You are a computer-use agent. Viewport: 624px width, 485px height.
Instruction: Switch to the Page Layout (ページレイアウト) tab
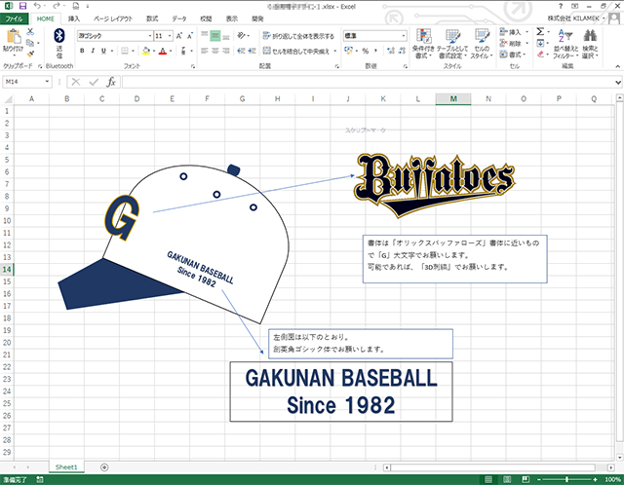[113, 19]
